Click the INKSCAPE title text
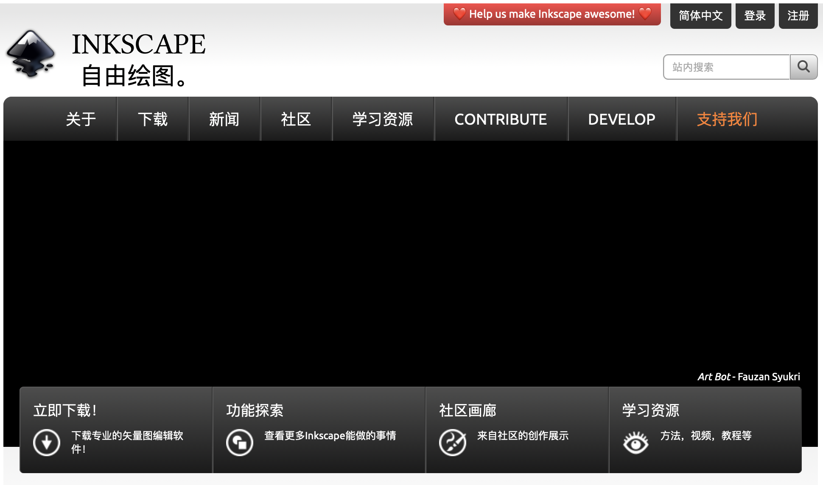 pos(139,44)
